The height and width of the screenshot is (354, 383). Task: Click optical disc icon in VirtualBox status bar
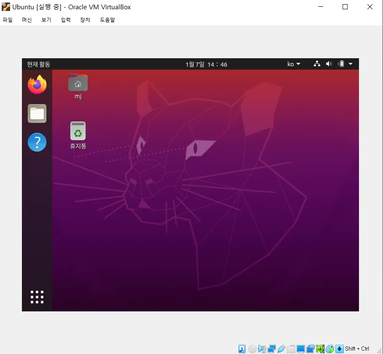252,349
